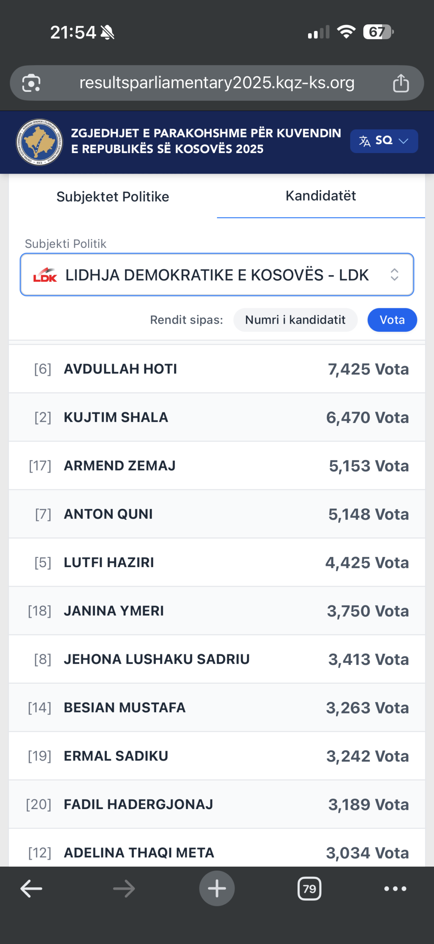This screenshot has width=434, height=944.
Task: Open a new tab with the plus button
Action: tap(217, 888)
